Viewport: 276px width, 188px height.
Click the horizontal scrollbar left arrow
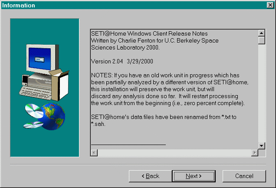tap(94, 153)
